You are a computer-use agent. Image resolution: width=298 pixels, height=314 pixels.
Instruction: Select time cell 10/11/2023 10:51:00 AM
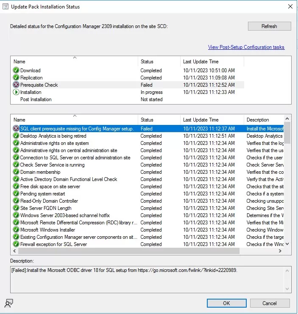pyautogui.click(x=209, y=71)
